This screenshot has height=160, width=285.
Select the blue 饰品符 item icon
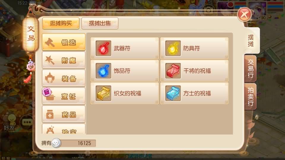coord(103,71)
